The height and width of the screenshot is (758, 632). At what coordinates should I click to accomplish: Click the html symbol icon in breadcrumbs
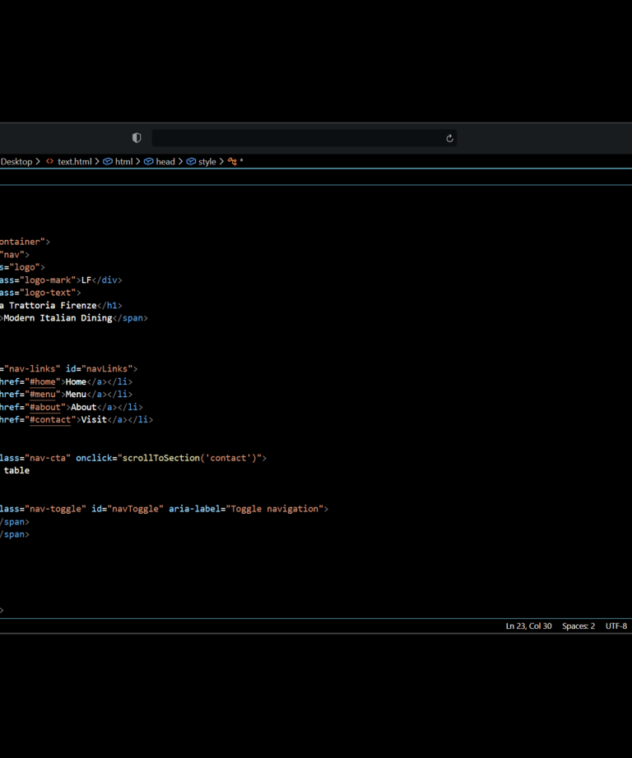108,162
